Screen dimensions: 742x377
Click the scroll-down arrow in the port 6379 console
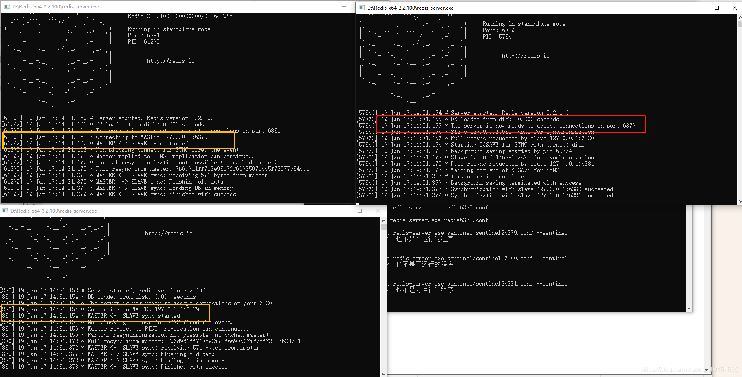tap(739, 201)
